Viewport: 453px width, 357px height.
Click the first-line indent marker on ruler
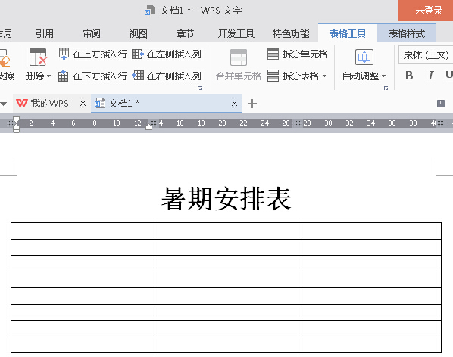click(16, 120)
